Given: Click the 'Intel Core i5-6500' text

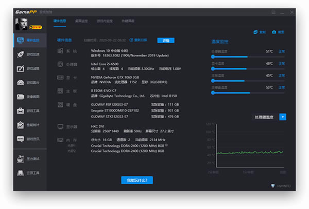Looking at the screenshot, I should pos(105,64).
